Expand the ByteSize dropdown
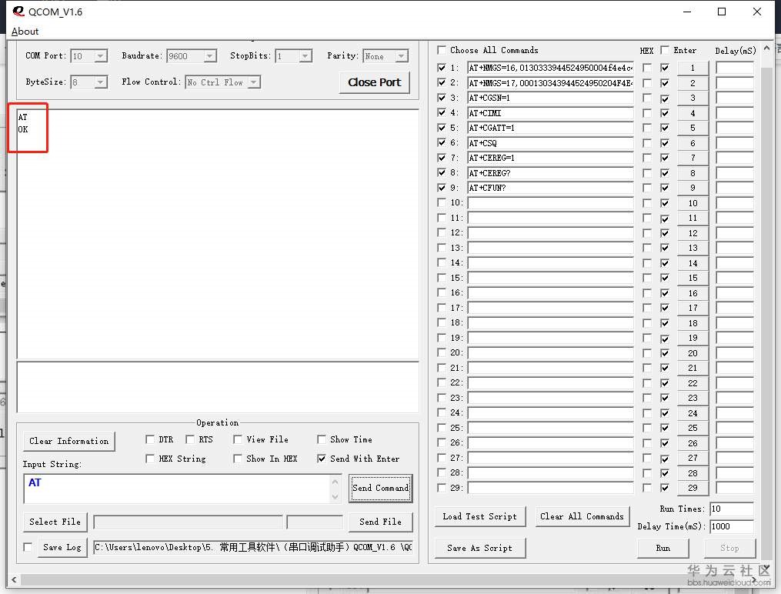 (x=100, y=82)
